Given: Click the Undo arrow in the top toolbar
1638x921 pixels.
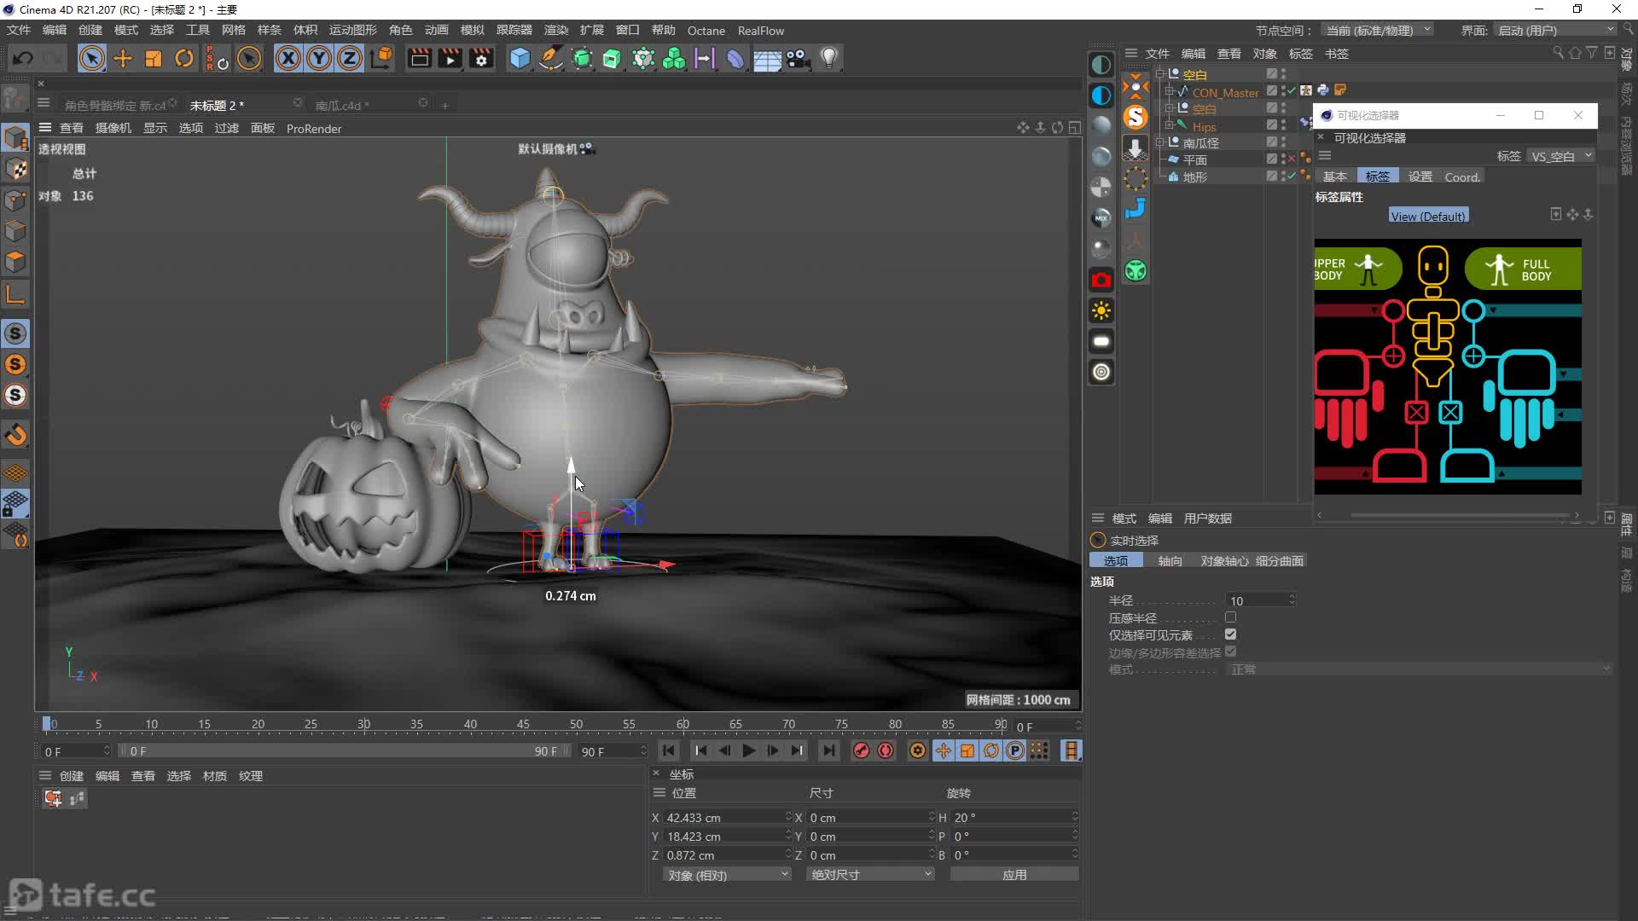Looking at the screenshot, I should click(23, 58).
